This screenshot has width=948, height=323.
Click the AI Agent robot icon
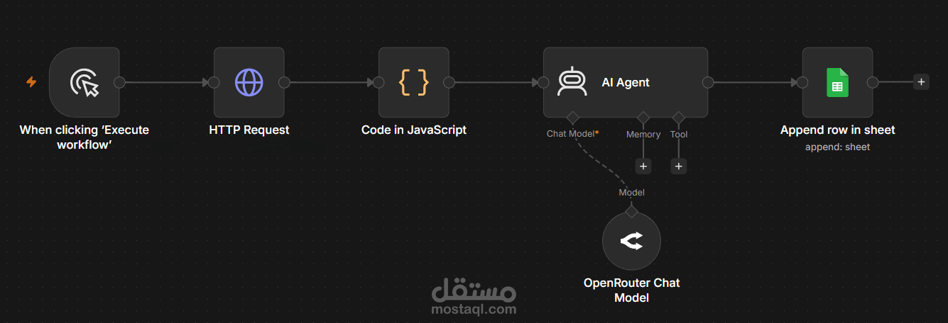pos(572,82)
